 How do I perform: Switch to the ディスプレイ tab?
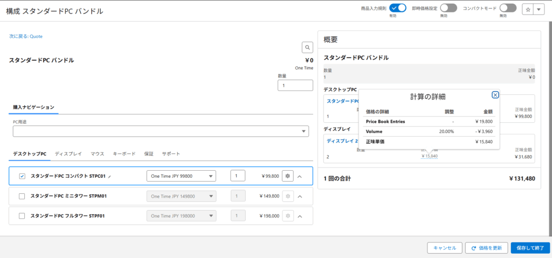coord(68,154)
